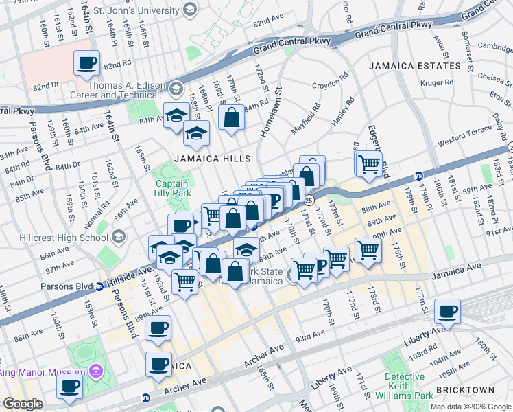
Task: Open the shopping cart marker next to 90th Ave
Action: pos(368,251)
